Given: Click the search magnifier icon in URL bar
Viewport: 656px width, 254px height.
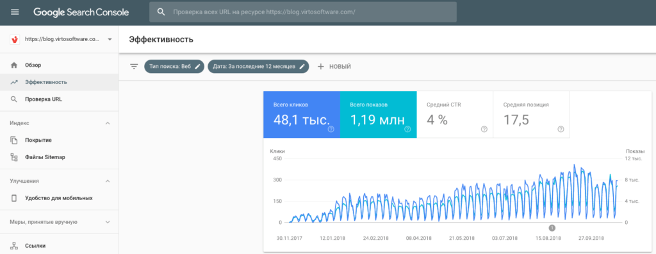Looking at the screenshot, I should [x=161, y=12].
